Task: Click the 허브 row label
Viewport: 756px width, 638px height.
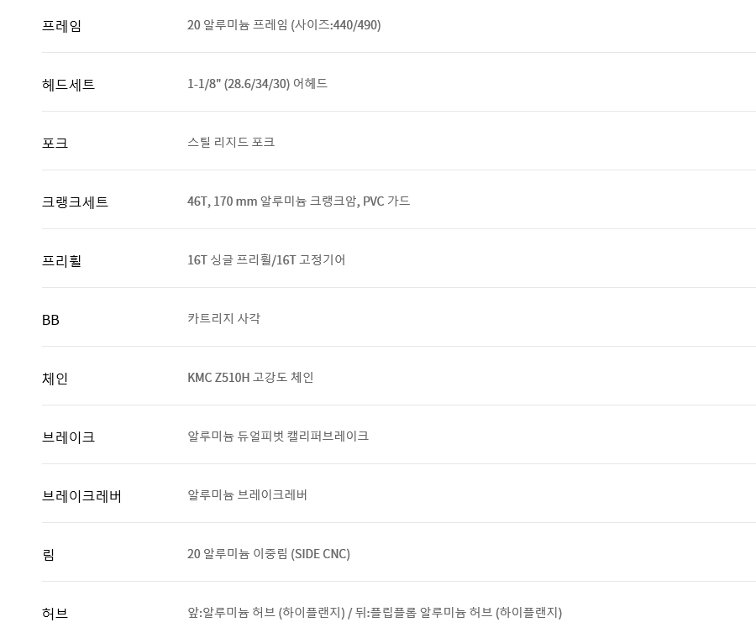Action: pos(55,614)
